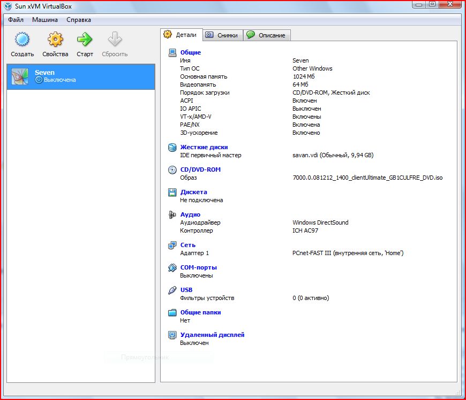
Task: Click the PCnet-FAST III adapter value
Action: (348, 253)
